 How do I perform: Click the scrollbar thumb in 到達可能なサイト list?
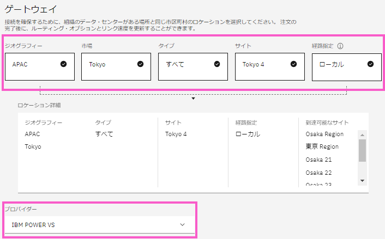[362, 150]
